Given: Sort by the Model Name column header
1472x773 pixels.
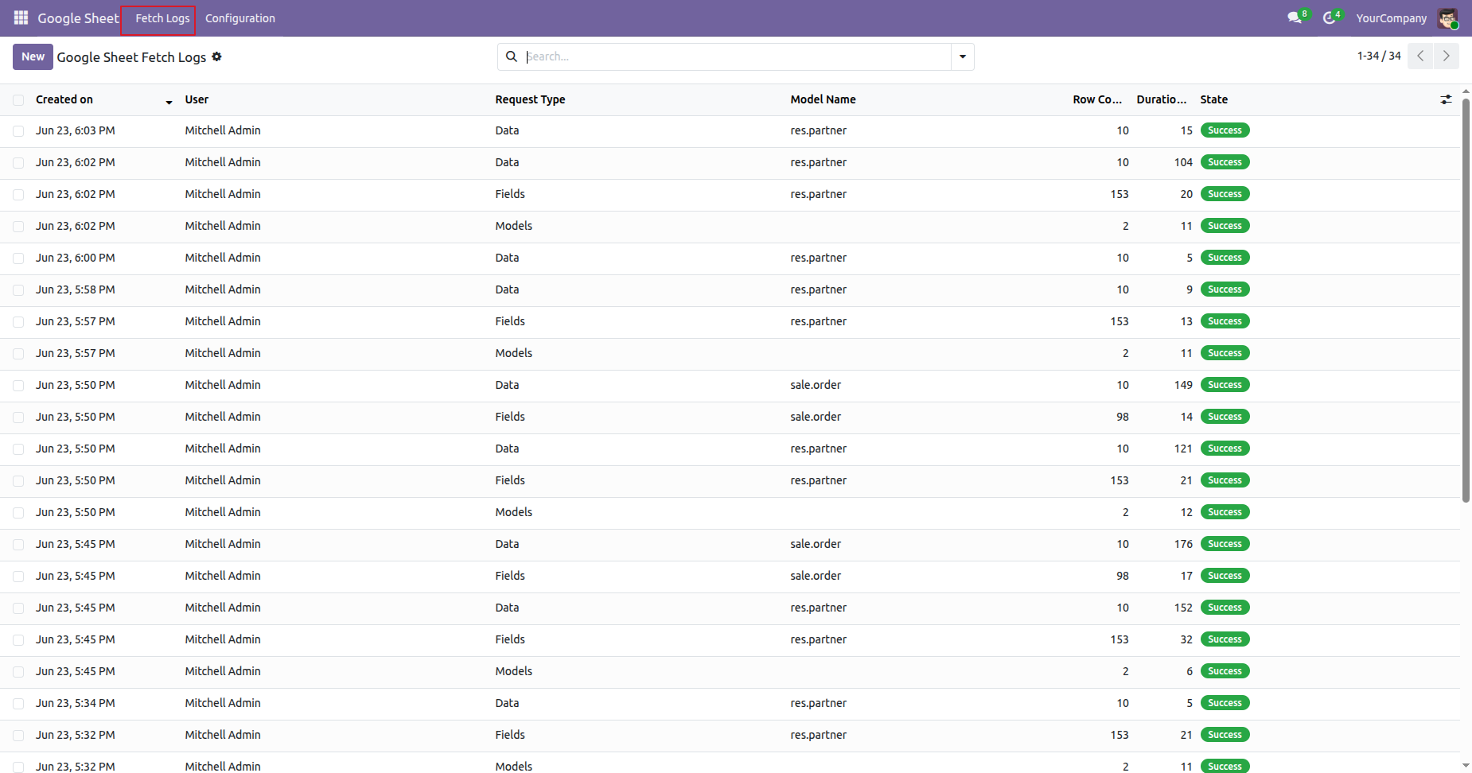Looking at the screenshot, I should click(x=823, y=99).
